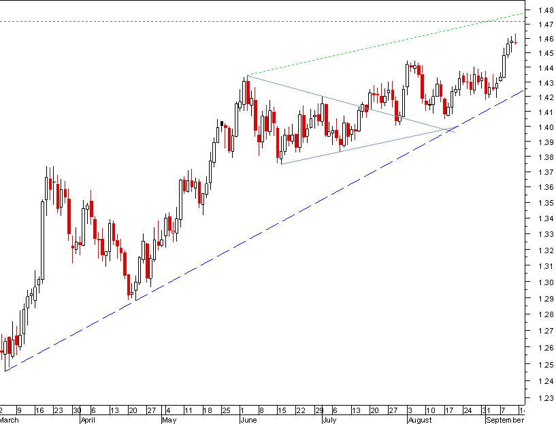Click the August month label
Image resolution: width=556 pixels, height=424 pixels.
coord(420,420)
